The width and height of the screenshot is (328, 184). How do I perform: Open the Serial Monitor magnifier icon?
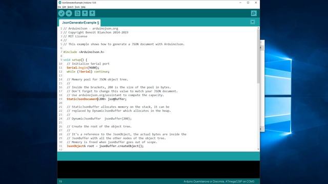pyautogui.click(x=254, y=13)
